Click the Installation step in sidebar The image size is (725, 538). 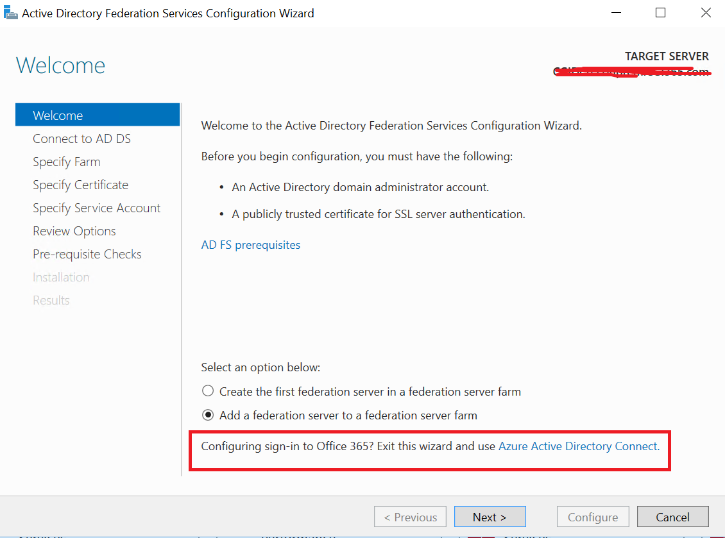click(x=61, y=277)
